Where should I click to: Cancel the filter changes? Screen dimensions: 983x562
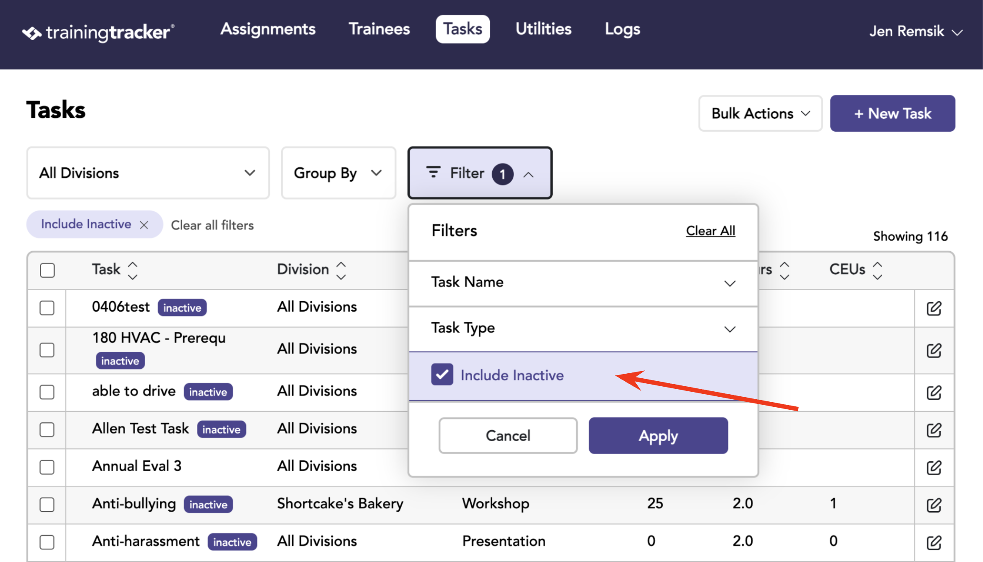click(508, 436)
